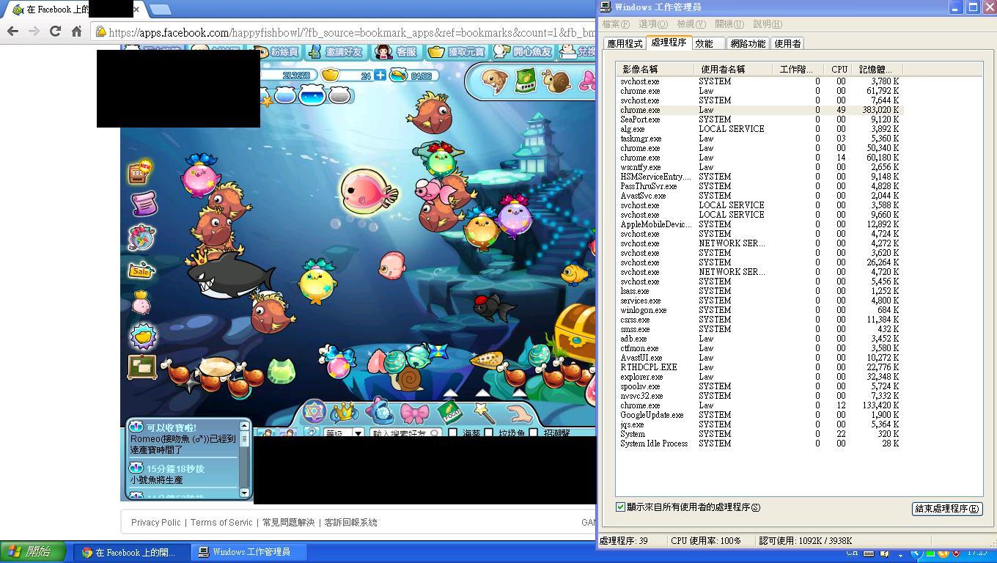Click the 輸入搜索好友 friend search field
The height and width of the screenshot is (563, 997).
405,433
